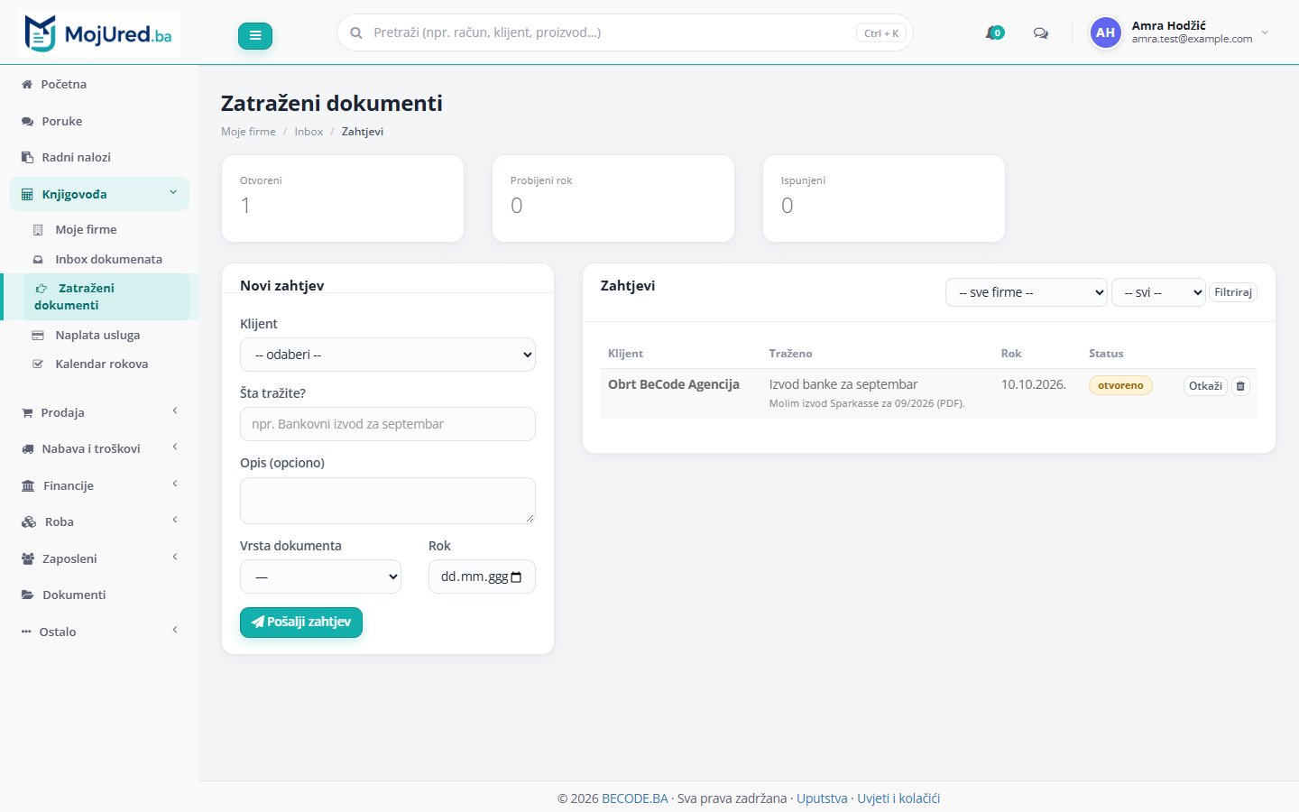
Task: Expand the Roba section
Action: (99, 521)
